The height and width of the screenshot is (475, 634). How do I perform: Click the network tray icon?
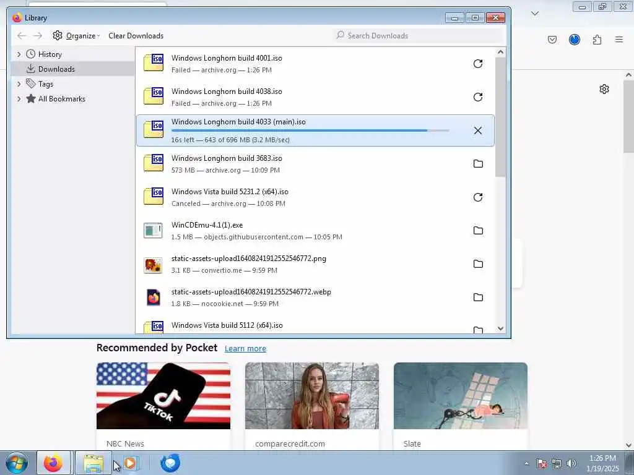(x=557, y=463)
